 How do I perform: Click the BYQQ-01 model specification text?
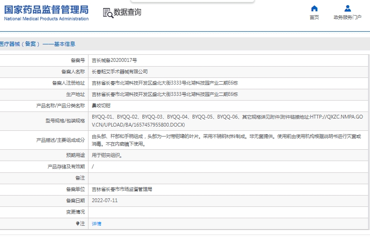click(102, 117)
